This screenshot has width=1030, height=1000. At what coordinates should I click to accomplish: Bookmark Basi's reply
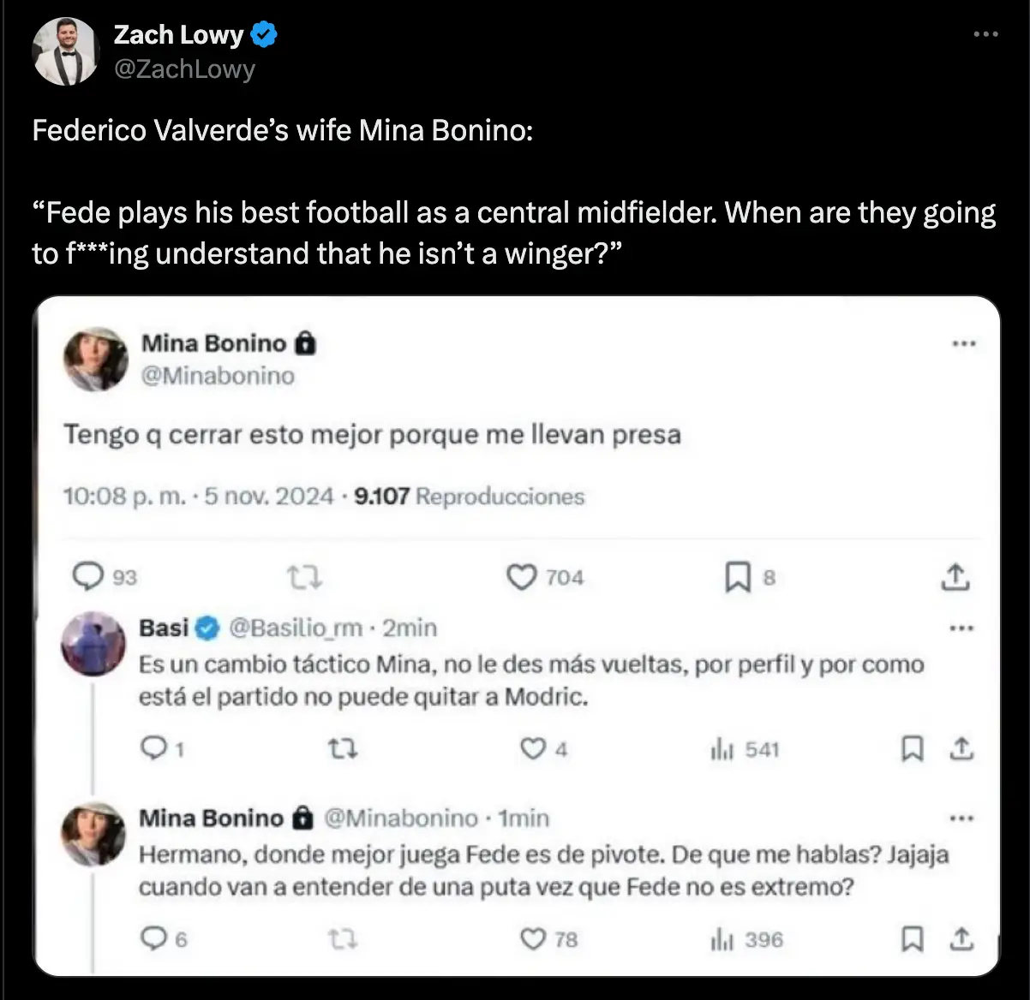(x=913, y=749)
